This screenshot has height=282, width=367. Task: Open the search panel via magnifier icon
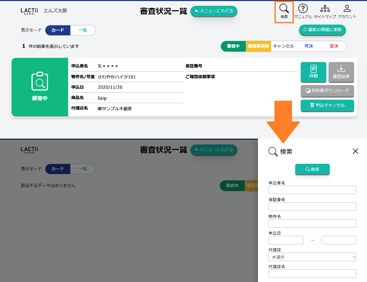tap(284, 12)
